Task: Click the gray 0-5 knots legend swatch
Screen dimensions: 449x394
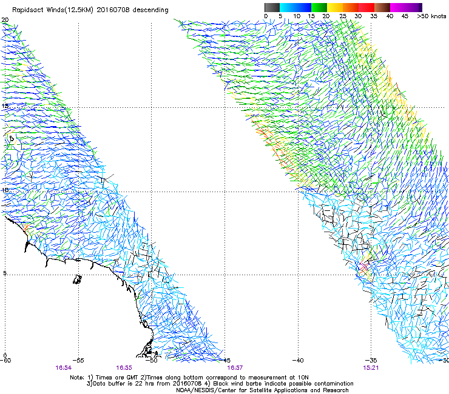Action: 272,7
